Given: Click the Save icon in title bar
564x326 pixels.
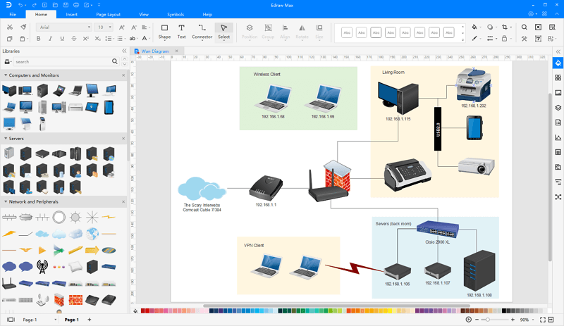Looking at the screenshot, I should (66, 5).
